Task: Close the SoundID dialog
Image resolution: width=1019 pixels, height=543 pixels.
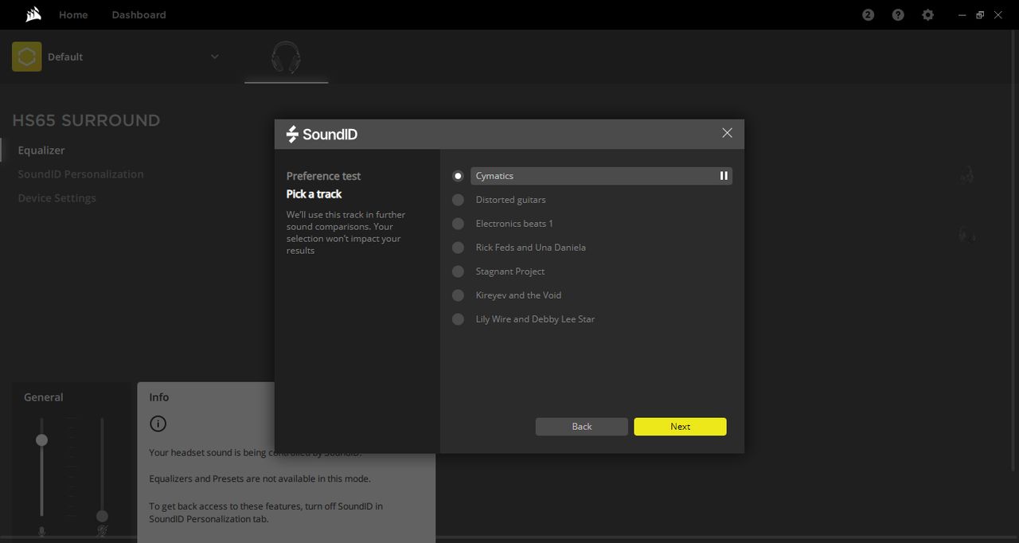Action: 727,133
